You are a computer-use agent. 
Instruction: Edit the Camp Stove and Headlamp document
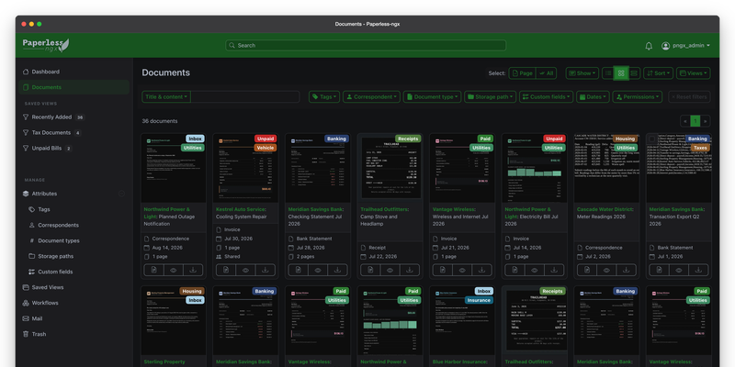tap(370, 270)
